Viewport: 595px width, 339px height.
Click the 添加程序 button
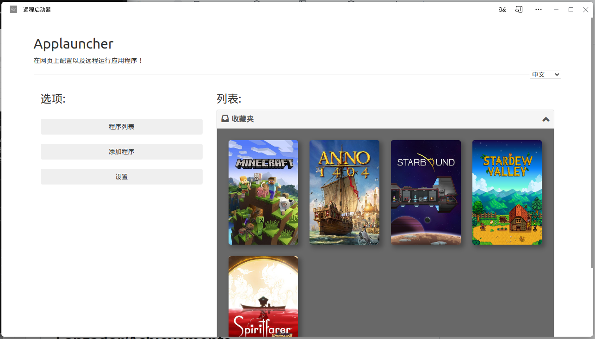121,151
